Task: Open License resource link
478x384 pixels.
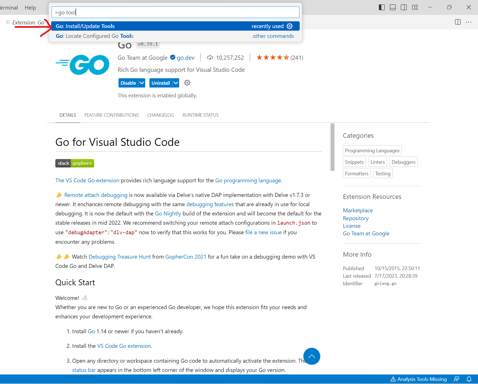Action: pos(352,226)
